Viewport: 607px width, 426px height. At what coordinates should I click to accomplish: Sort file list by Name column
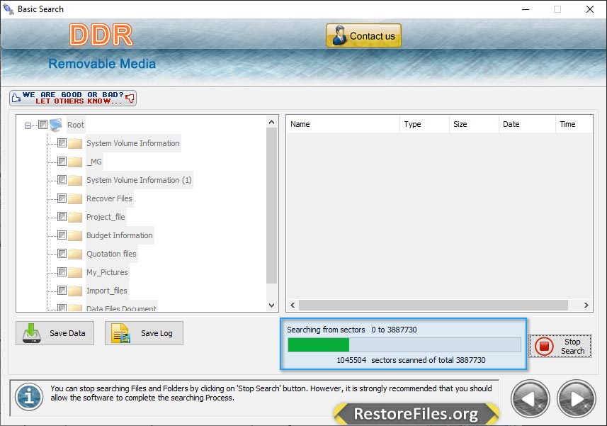point(343,124)
